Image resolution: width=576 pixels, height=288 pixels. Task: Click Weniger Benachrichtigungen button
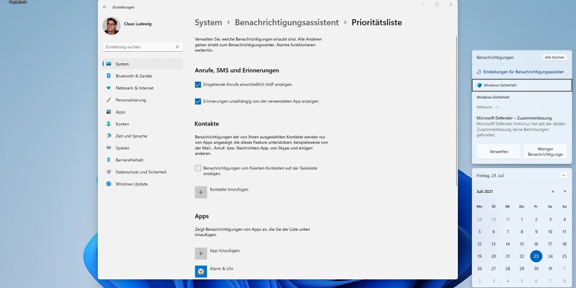pyautogui.click(x=545, y=151)
